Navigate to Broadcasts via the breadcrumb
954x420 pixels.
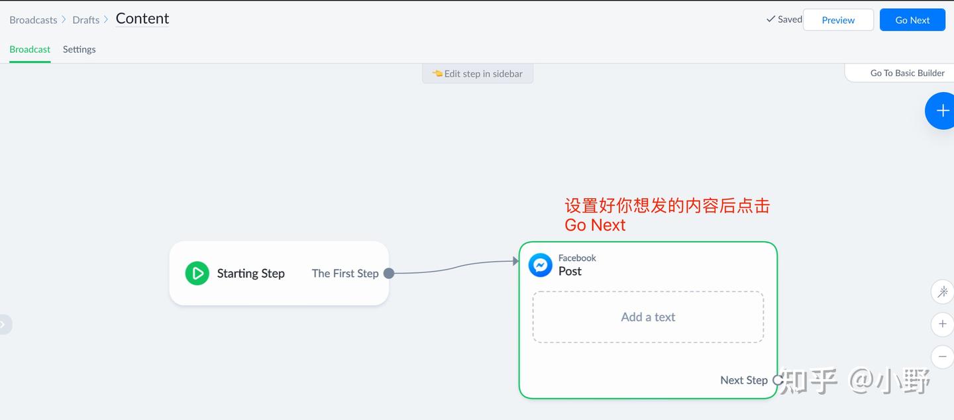pos(32,19)
